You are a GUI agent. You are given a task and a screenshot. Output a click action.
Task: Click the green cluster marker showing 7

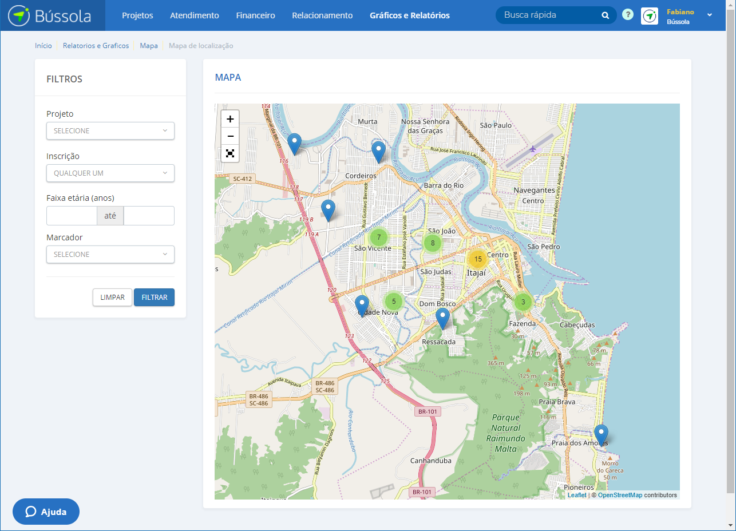(378, 237)
